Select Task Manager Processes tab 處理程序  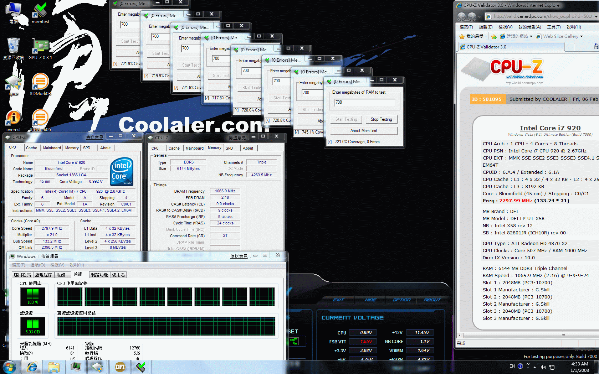43,275
